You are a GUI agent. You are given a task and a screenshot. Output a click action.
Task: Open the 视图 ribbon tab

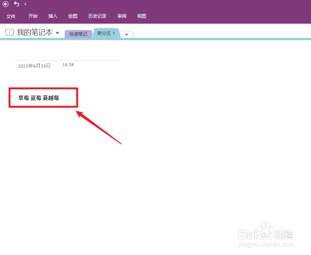pos(141,16)
